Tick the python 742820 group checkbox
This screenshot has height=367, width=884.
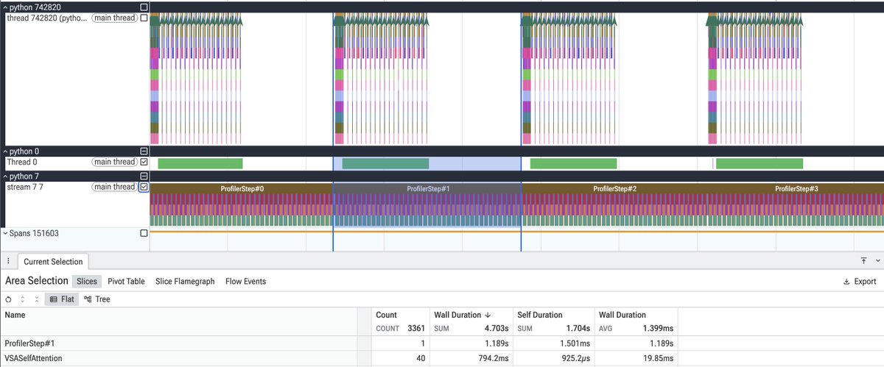pos(144,7)
